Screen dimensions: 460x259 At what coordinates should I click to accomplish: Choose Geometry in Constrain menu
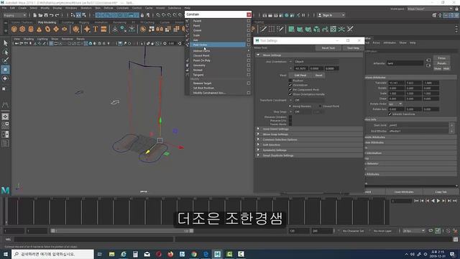tap(199, 65)
